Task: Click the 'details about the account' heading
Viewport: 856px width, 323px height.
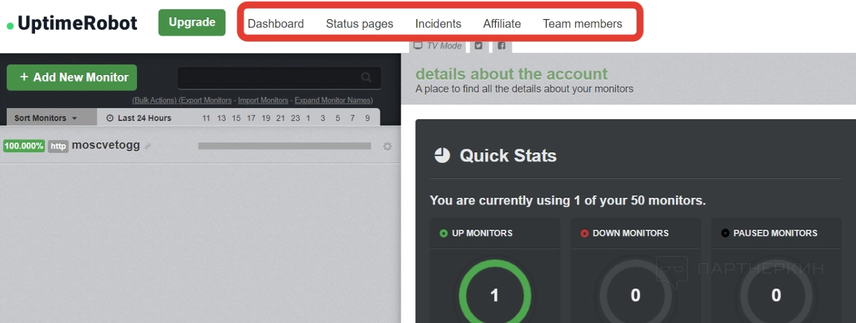Action: (511, 74)
